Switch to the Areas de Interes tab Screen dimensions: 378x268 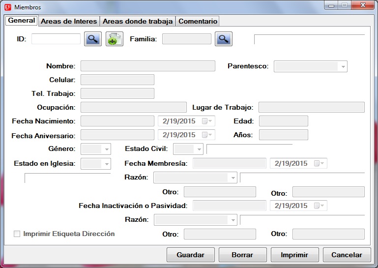tap(69, 21)
